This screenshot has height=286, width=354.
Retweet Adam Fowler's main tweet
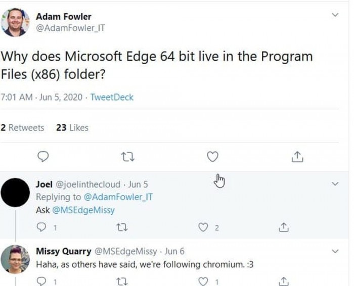coord(128,157)
